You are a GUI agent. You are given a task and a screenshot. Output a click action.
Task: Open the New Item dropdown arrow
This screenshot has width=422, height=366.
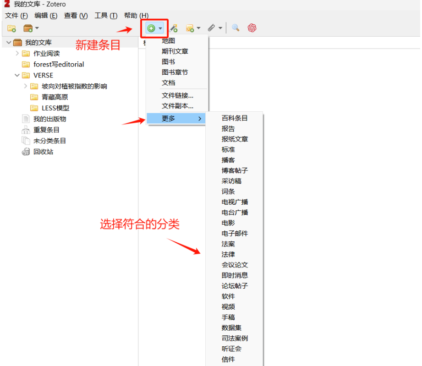point(160,28)
